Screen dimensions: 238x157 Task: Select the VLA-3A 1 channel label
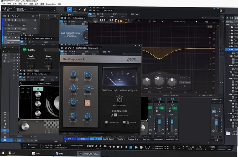pos(121,139)
